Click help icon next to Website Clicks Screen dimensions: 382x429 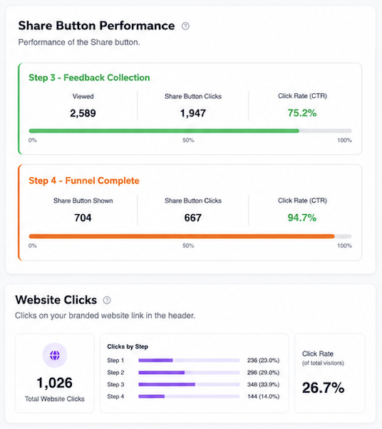pyautogui.click(x=107, y=300)
